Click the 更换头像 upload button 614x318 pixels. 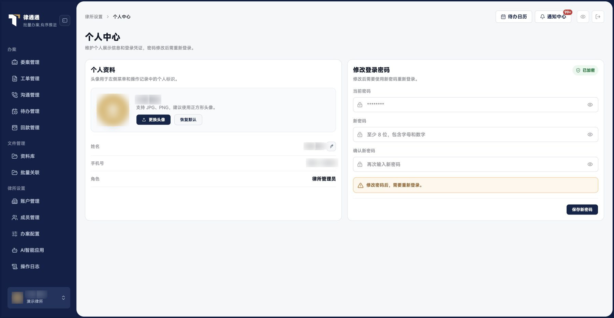pos(153,120)
